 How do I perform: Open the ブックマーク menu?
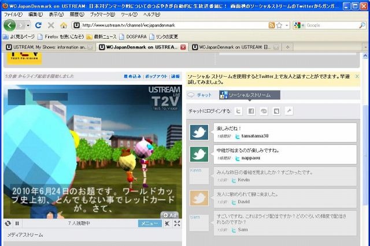pyautogui.click(x=102, y=14)
